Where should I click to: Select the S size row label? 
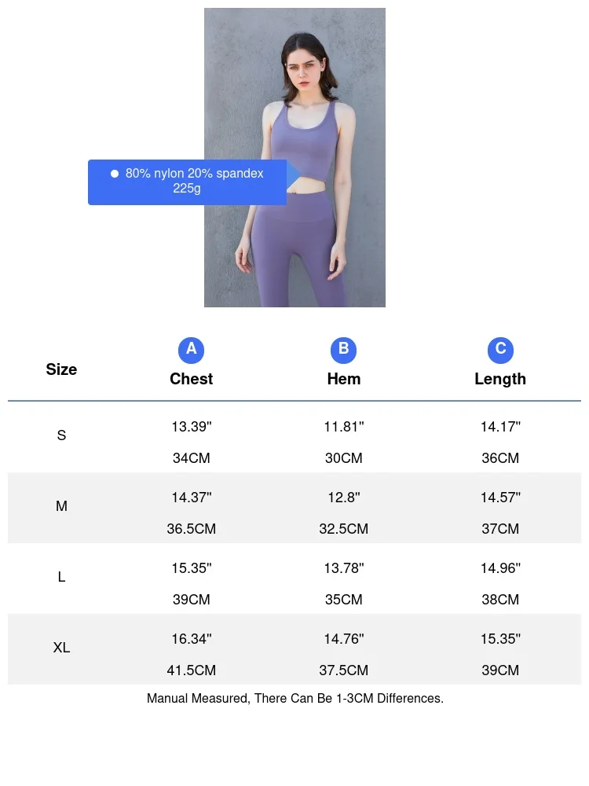61,435
